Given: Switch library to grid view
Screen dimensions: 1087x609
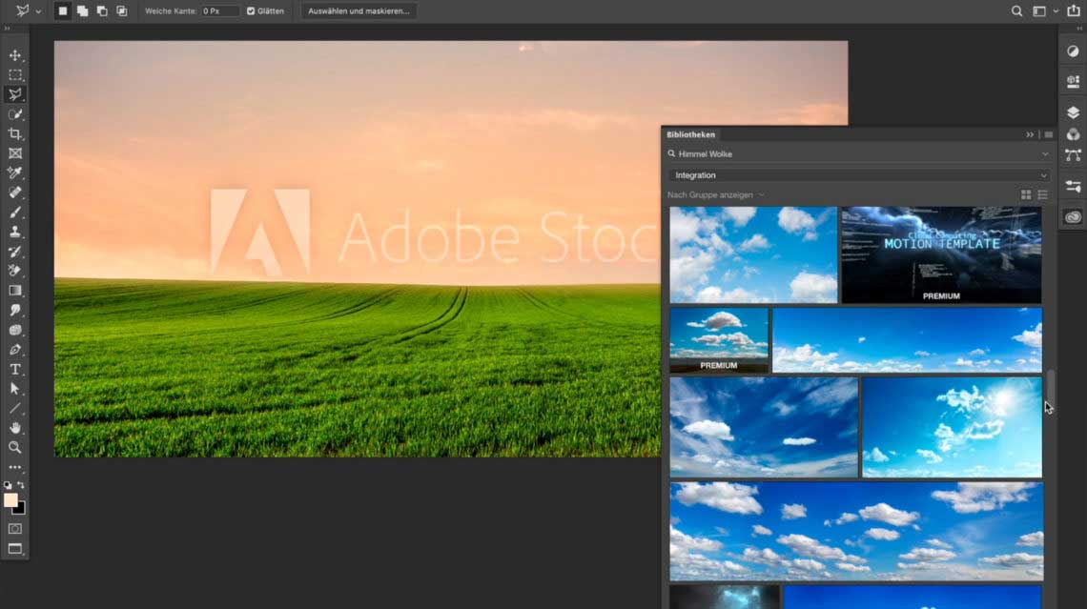Looking at the screenshot, I should tap(1026, 195).
